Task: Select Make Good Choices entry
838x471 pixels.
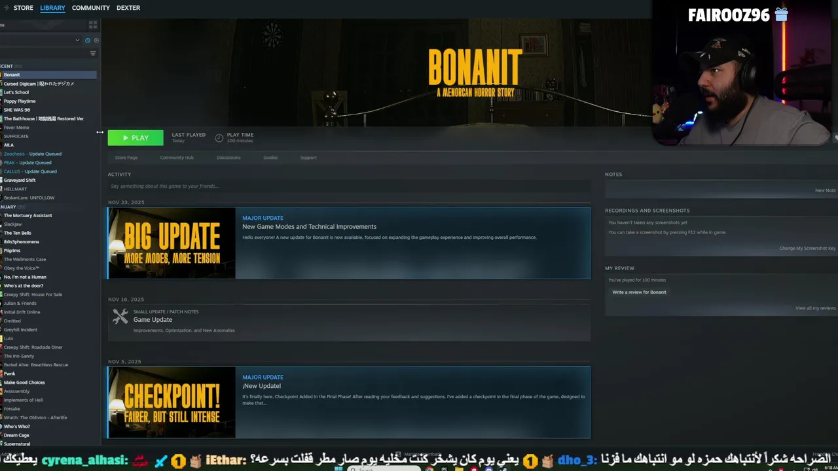Action: [x=24, y=383]
